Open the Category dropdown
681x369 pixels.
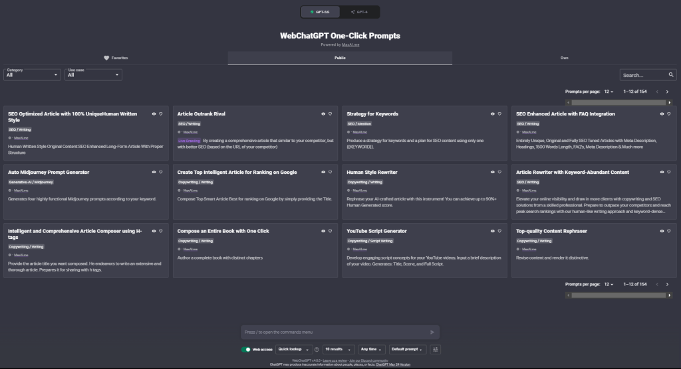point(32,75)
